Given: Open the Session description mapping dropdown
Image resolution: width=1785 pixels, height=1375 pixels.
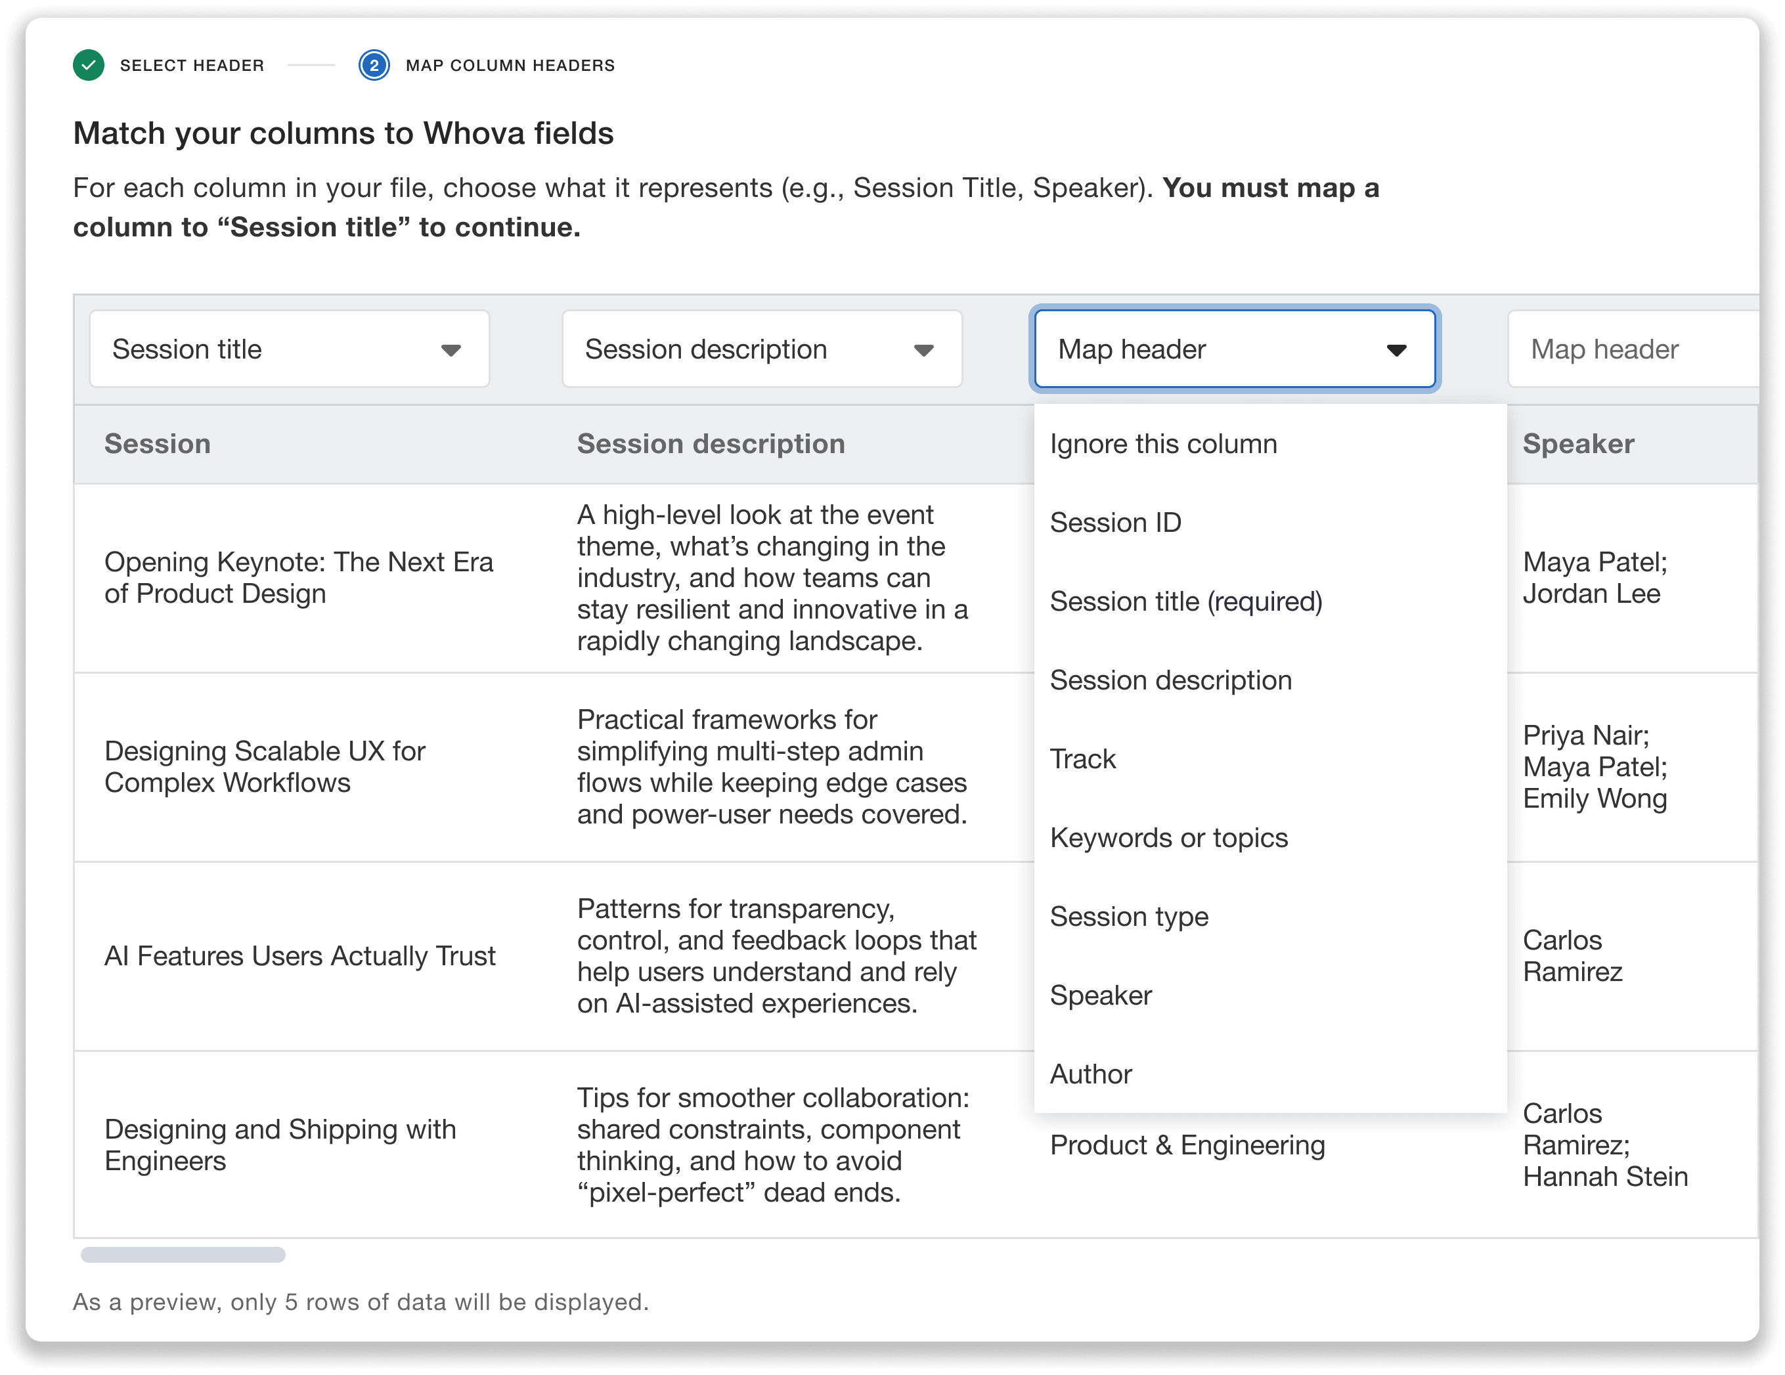Looking at the screenshot, I should point(762,349).
